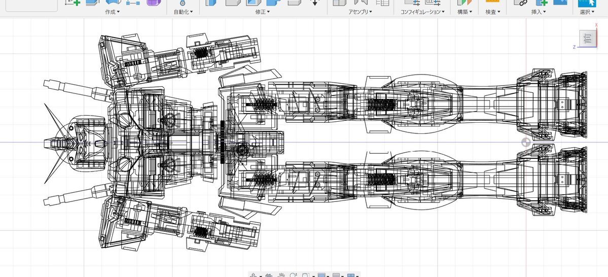The image size is (608, 277).
Task: Open the 構築 (Construct) dropdown
Action: [464, 12]
